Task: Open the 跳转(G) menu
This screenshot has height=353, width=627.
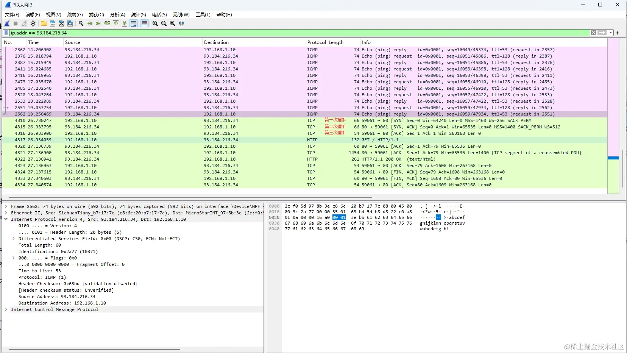Action: click(x=75, y=15)
